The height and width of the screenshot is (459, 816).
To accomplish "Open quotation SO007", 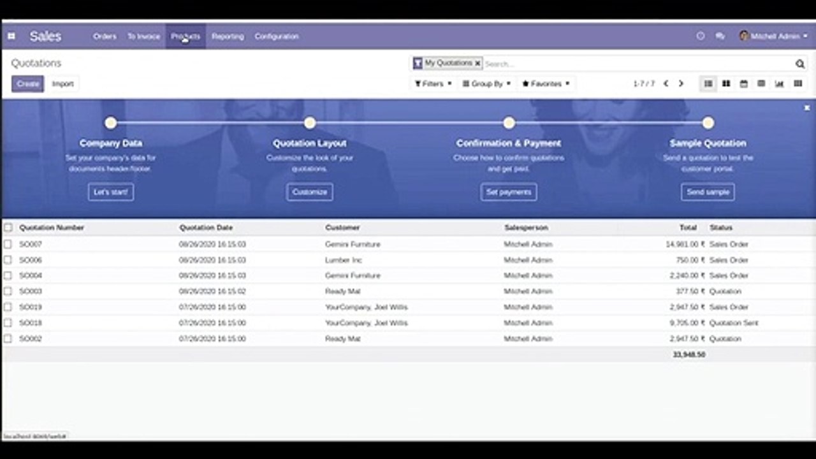I will click(x=31, y=244).
